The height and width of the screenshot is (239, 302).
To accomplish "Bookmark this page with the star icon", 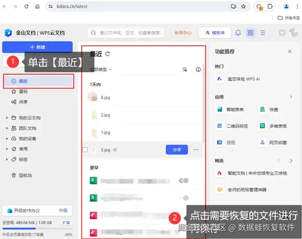I will (243, 6).
